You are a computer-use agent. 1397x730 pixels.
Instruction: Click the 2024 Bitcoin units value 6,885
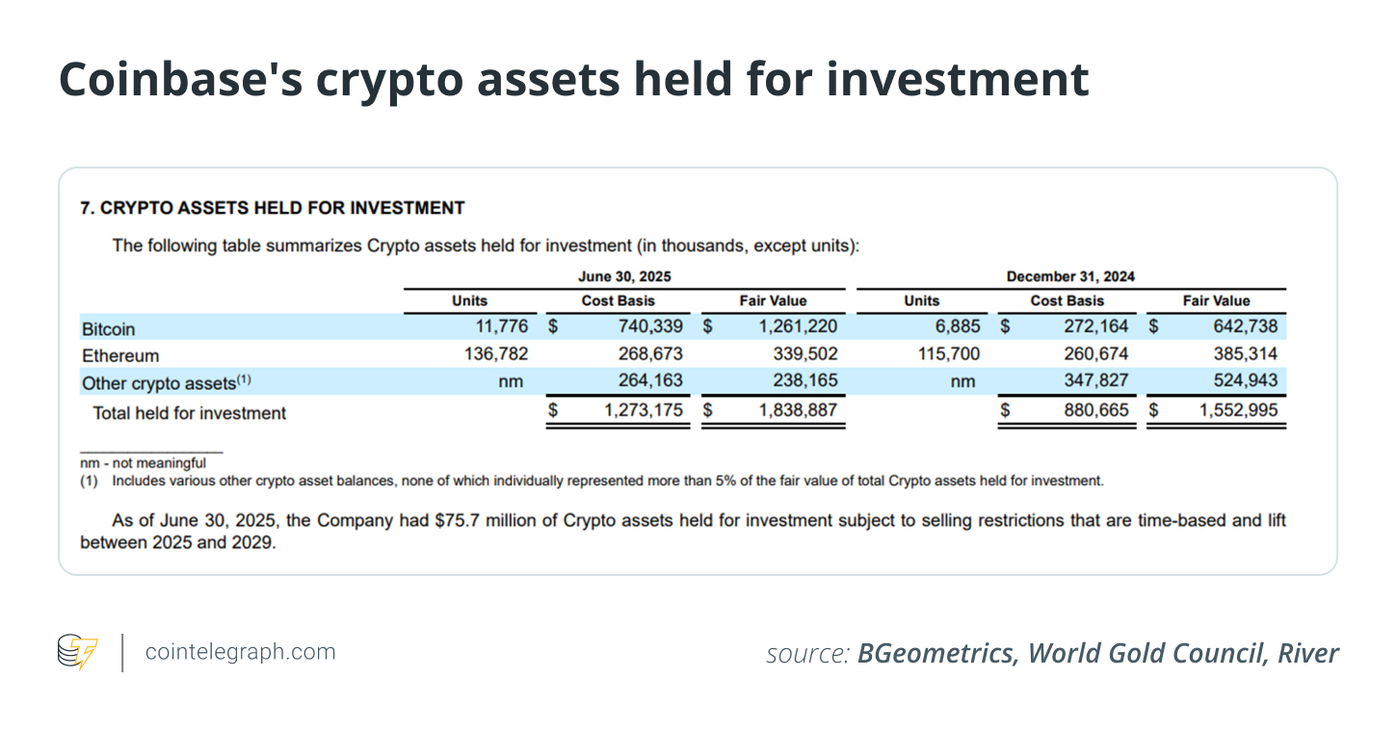956,327
